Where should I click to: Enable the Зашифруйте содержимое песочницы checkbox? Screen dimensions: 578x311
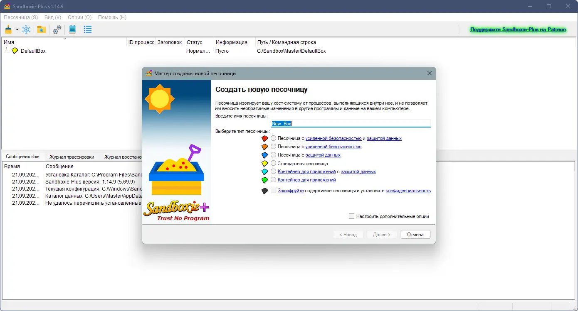point(273,190)
